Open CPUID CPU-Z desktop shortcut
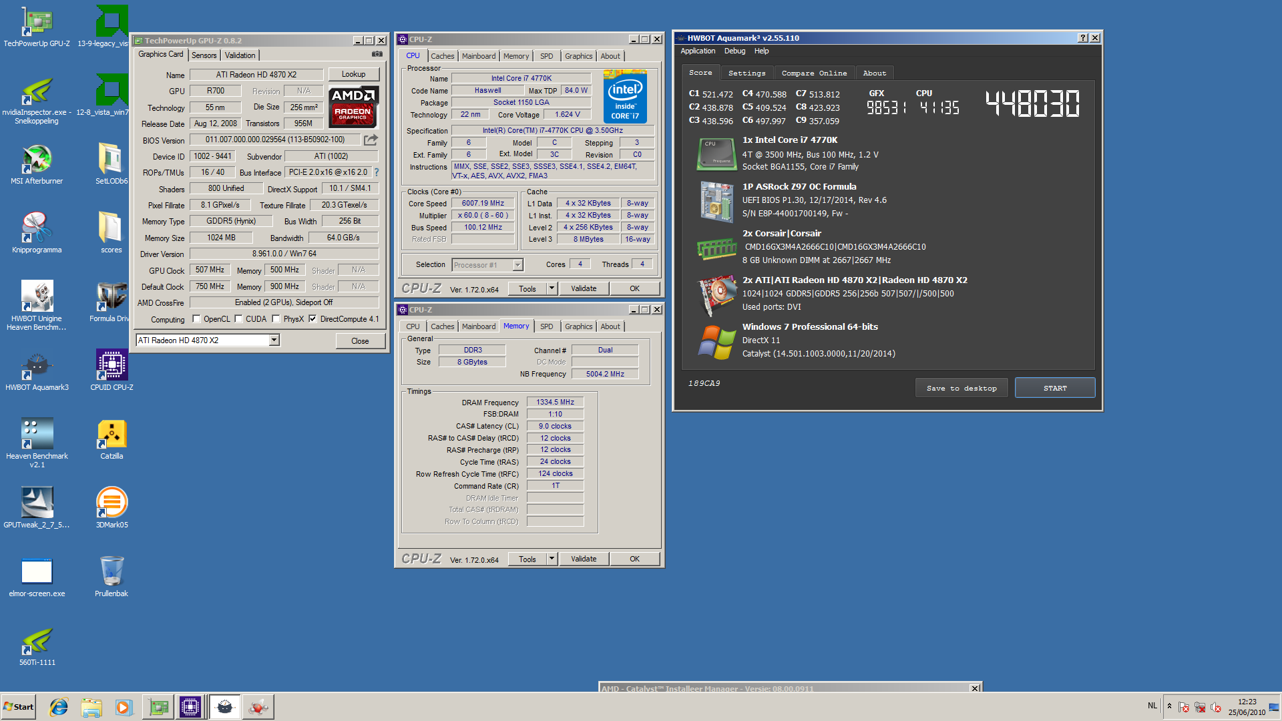This screenshot has height=721, width=1282. click(112, 371)
